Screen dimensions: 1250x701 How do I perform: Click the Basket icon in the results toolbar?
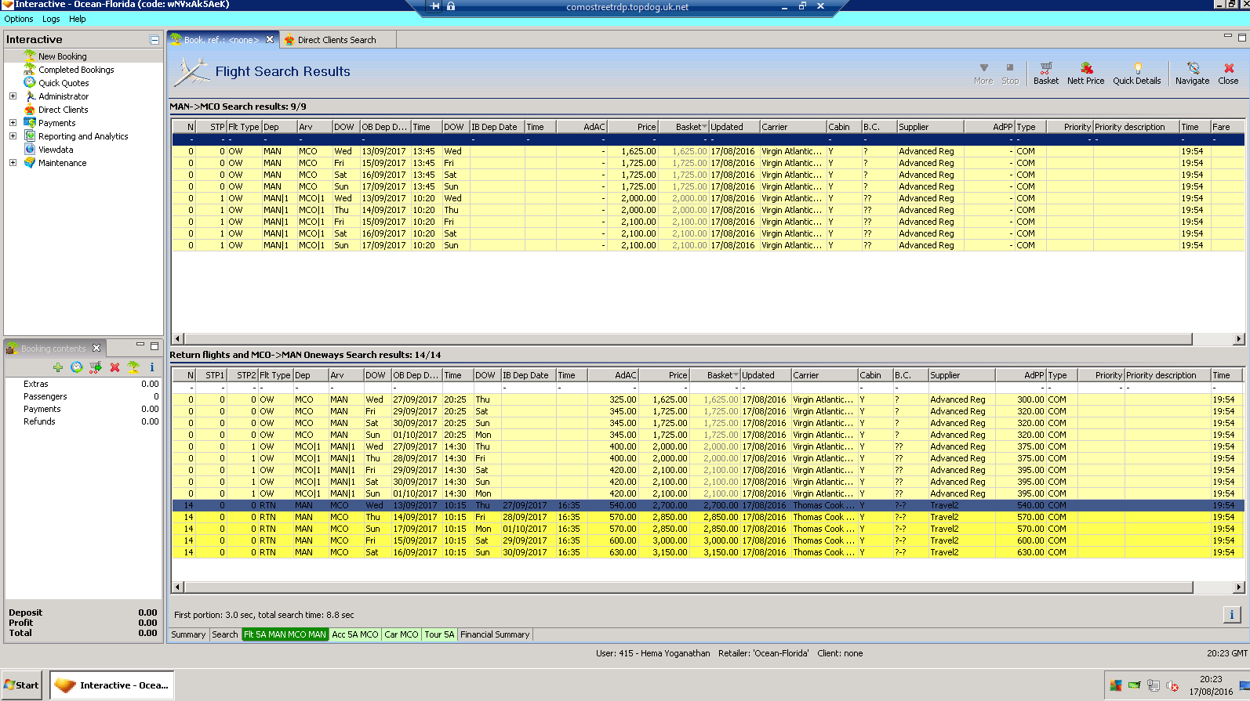1045,73
